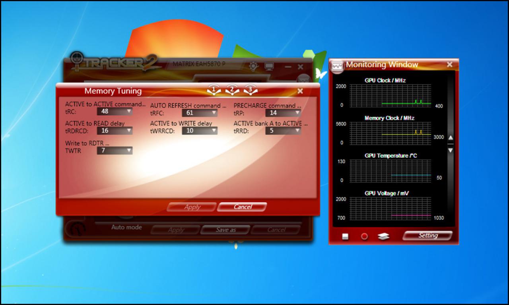Open the tRP value dropdown
Screen dimensions: 509x305
(x=283, y=113)
